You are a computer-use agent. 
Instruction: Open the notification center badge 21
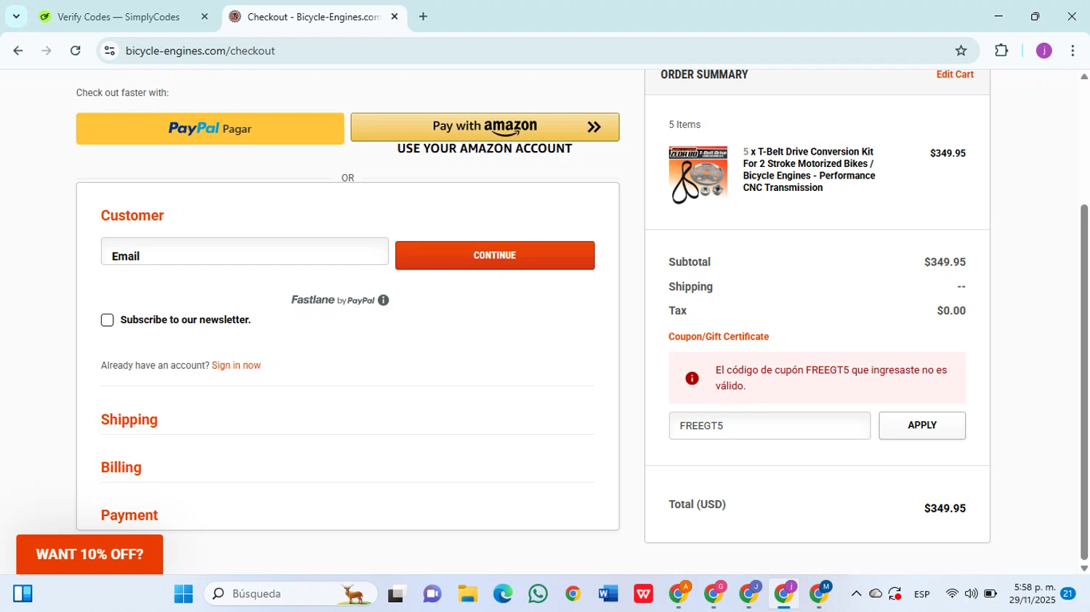[1068, 593]
